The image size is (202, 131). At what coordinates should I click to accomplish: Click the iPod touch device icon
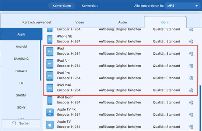click(x=50, y=101)
